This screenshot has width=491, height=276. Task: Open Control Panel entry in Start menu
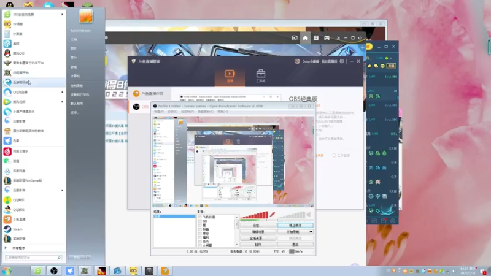coord(77,86)
